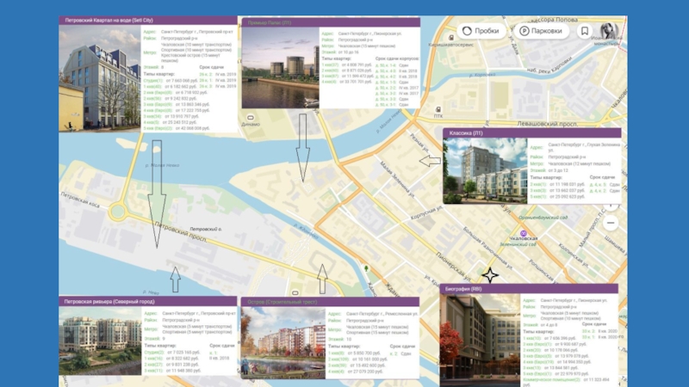Click the Левашовский просп. street label
Viewport: 689px width, 387px height.
(x=548, y=124)
